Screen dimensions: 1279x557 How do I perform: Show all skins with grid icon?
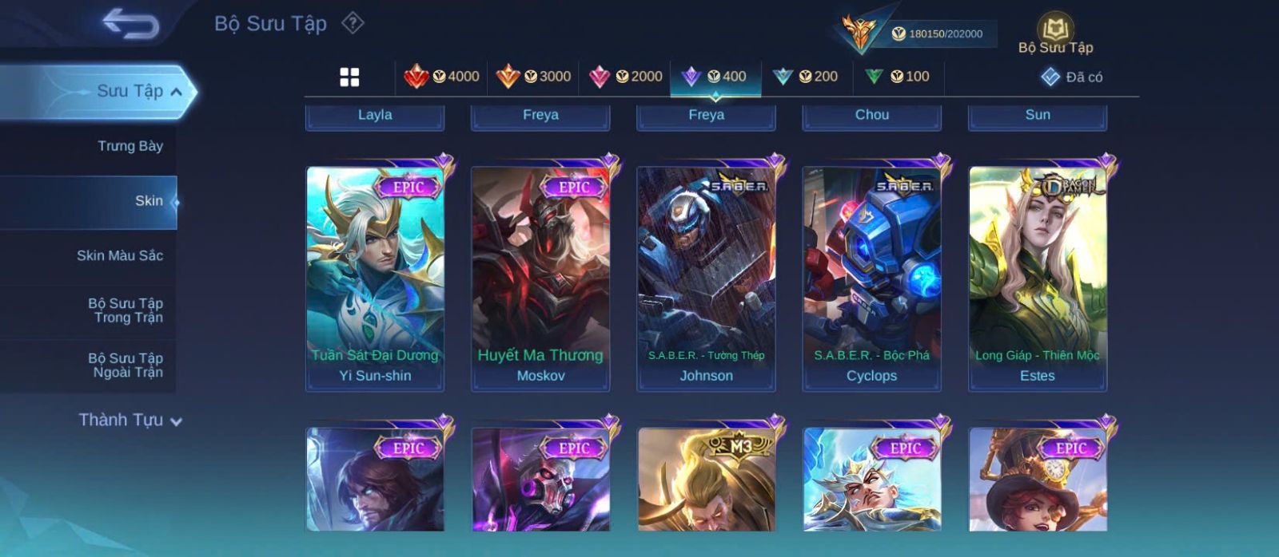pos(349,77)
